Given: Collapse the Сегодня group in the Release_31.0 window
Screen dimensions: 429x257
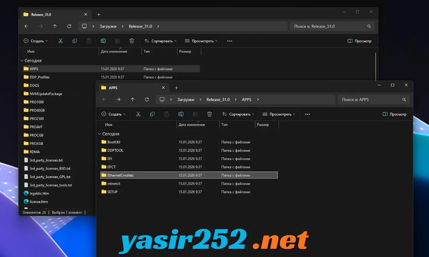Looking at the screenshot, I should (22, 61).
